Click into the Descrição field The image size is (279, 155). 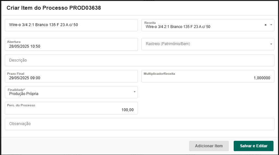pos(139,60)
